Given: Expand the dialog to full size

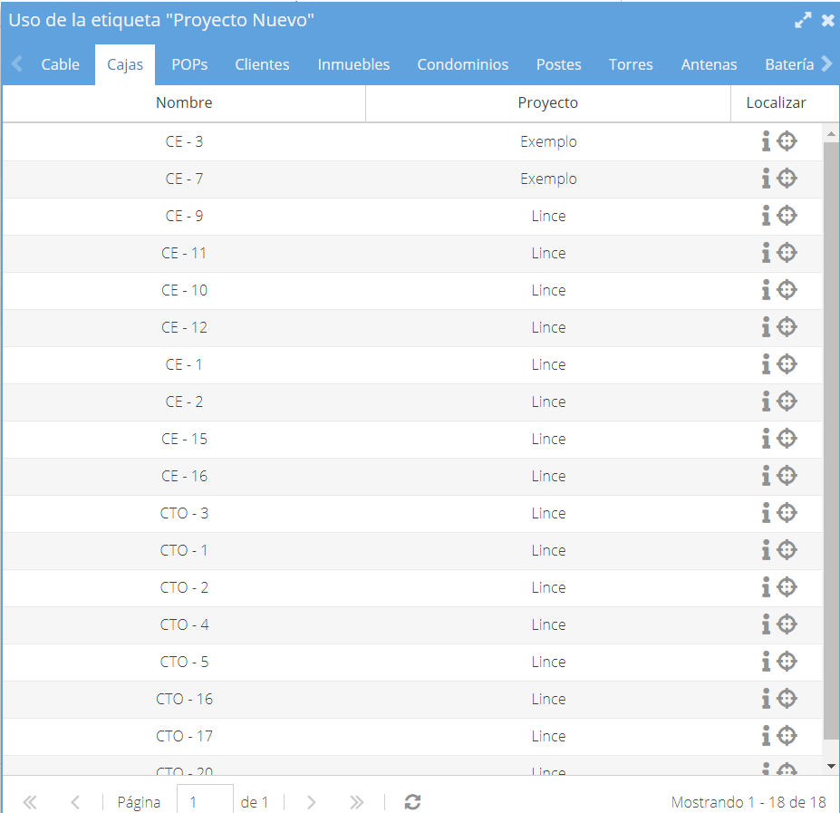Looking at the screenshot, I should coord(803,20).
